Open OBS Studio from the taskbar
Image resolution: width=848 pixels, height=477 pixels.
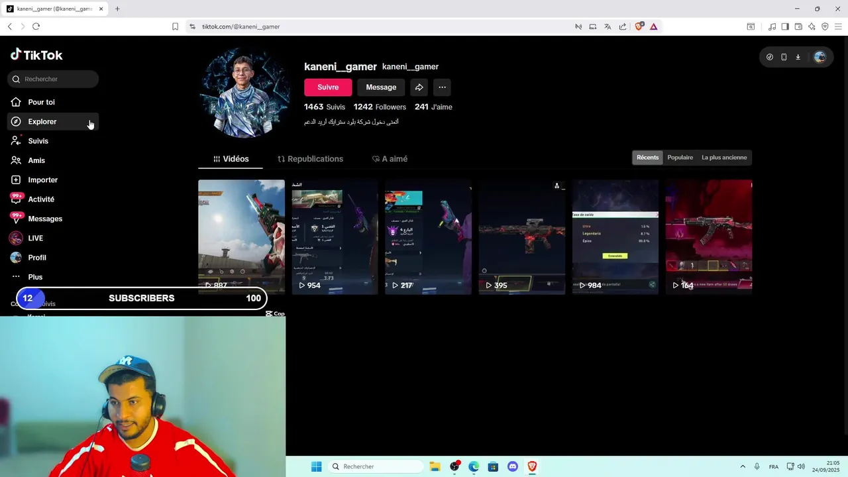coord(454,466)
